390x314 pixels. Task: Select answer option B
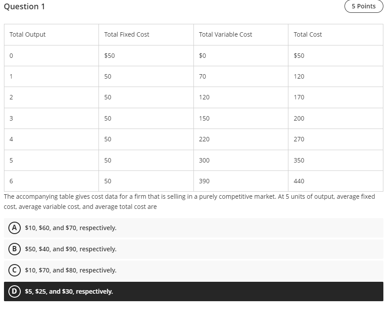click(x=14, y=249)
